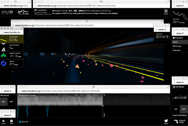Click the Speed 247 km/h value
This screenshot has width=188, height=126.
[x=14, y=64]
